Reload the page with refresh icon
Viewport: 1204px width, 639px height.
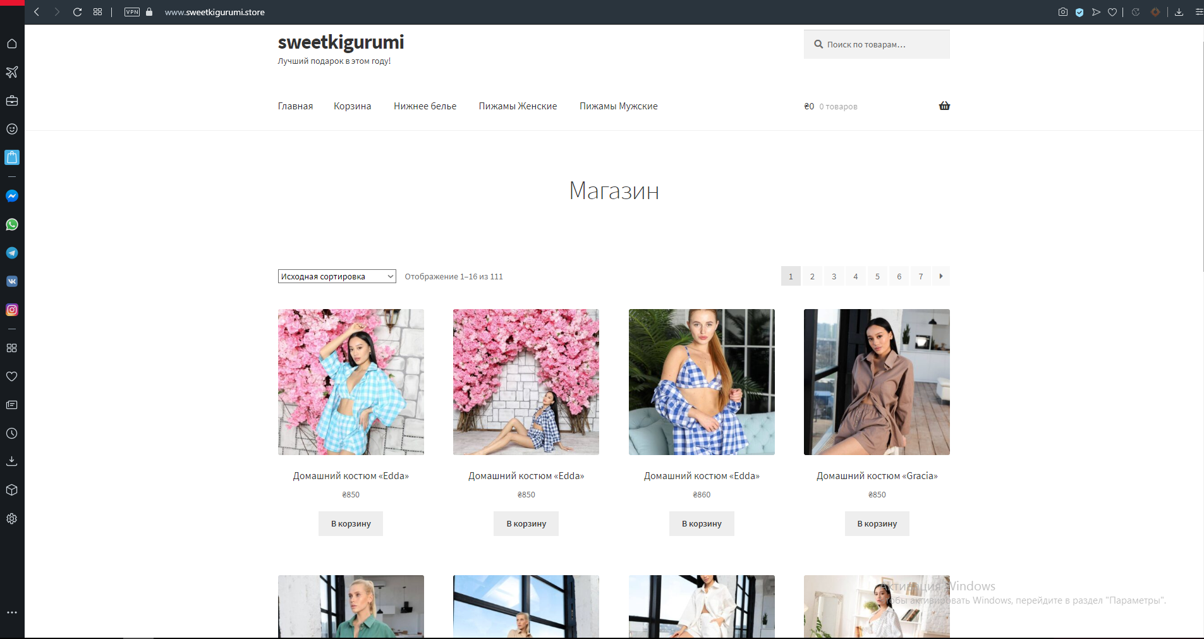[x=77, y=12]
